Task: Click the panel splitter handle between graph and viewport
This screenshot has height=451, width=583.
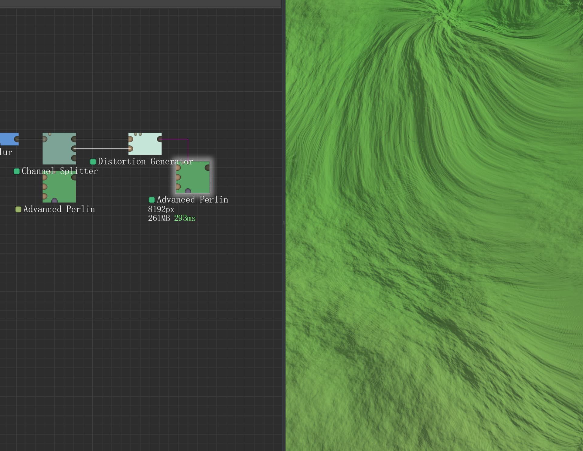Action: (284, 224)
